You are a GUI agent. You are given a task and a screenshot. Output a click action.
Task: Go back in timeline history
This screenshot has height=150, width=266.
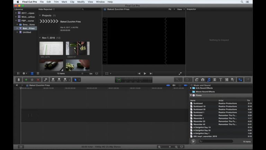click(17, 85)
